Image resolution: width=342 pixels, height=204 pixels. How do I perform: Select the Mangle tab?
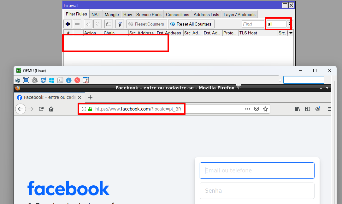pyautogui.click(x=112, y=15)
